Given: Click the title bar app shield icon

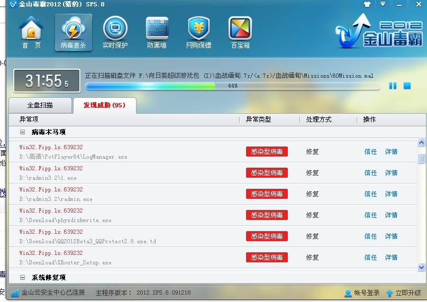Looking at the screenshot, I should [13, 4].
